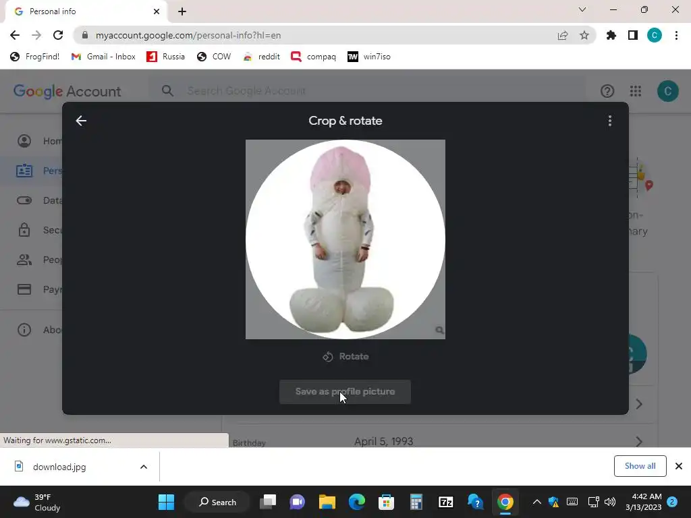Open the Gmail - Inbox bookmark
The height and width of the screenshot is (518, 691).
coord(103,57)
